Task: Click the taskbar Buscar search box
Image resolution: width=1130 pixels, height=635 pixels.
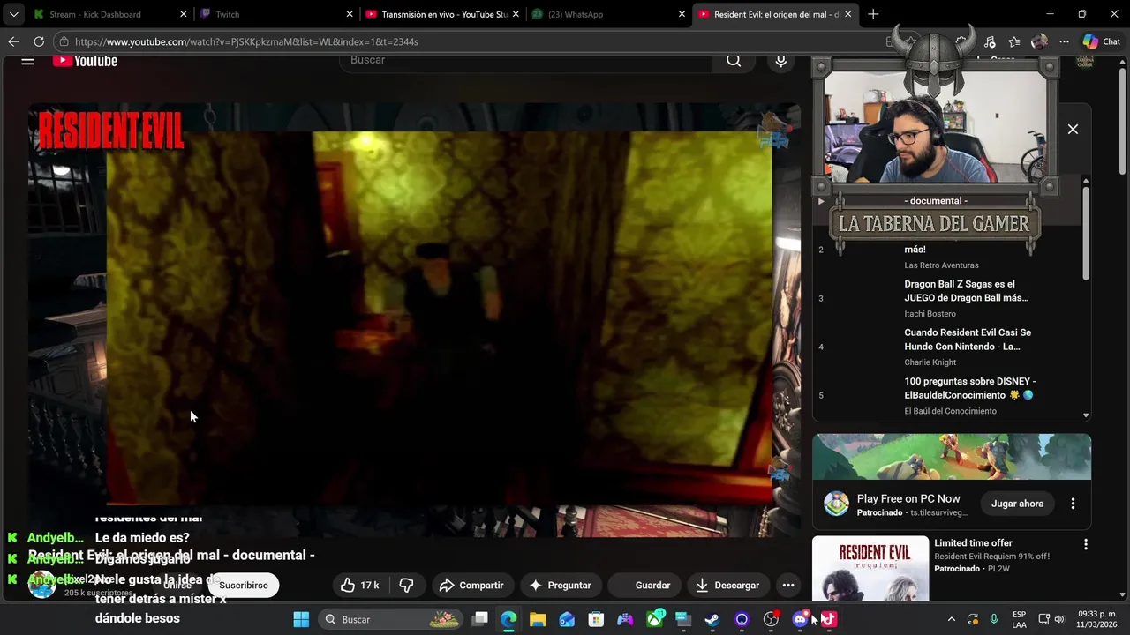Action: point(389,619)
